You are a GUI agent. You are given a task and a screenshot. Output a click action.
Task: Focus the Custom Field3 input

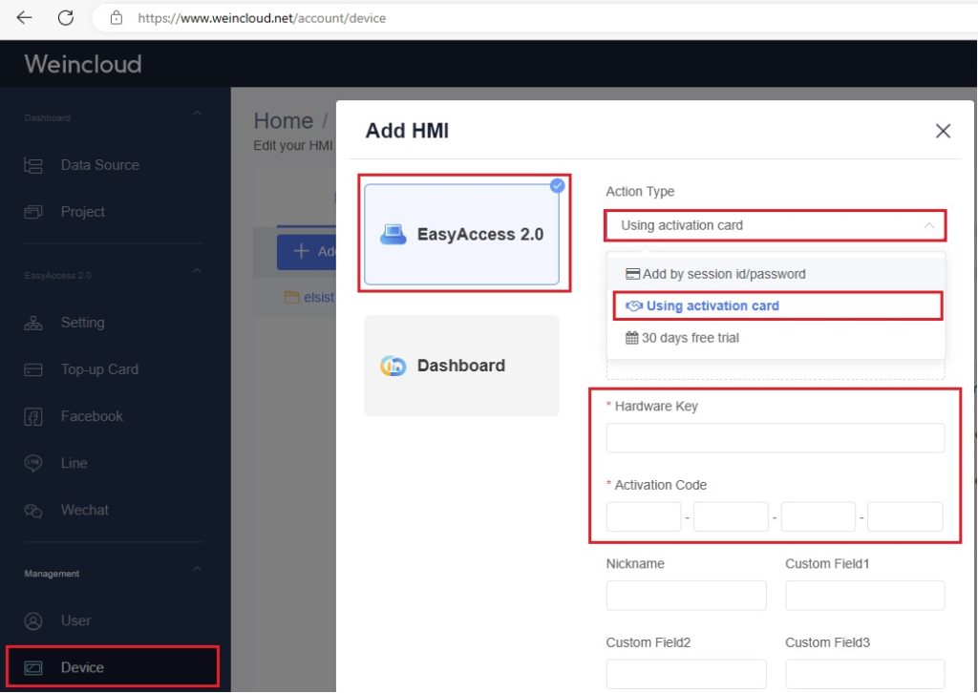click(865, 674)
